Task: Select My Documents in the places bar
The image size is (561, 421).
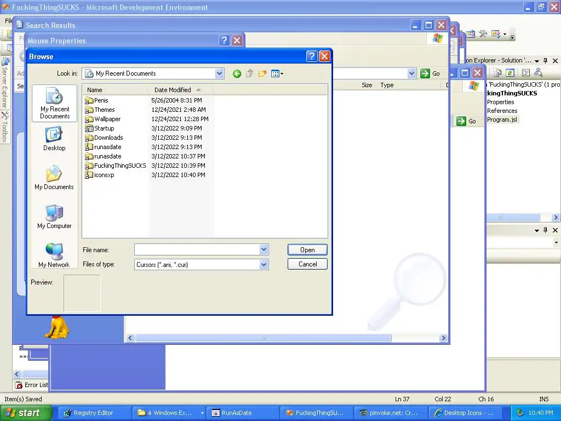Action: point(54,178)
